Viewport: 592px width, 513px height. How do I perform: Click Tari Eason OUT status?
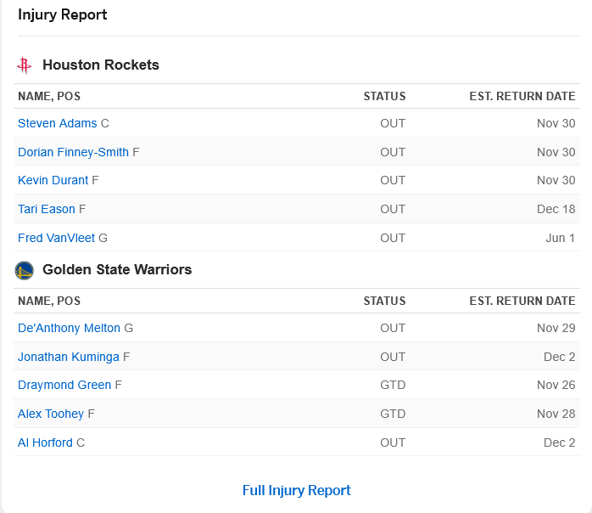tap(393, 209)
